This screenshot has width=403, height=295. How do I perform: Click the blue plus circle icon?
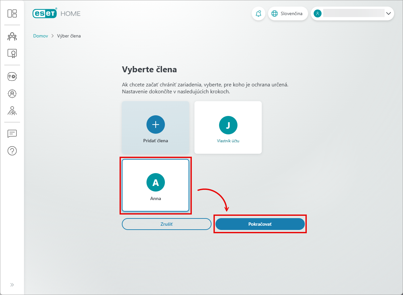point(156,125)
